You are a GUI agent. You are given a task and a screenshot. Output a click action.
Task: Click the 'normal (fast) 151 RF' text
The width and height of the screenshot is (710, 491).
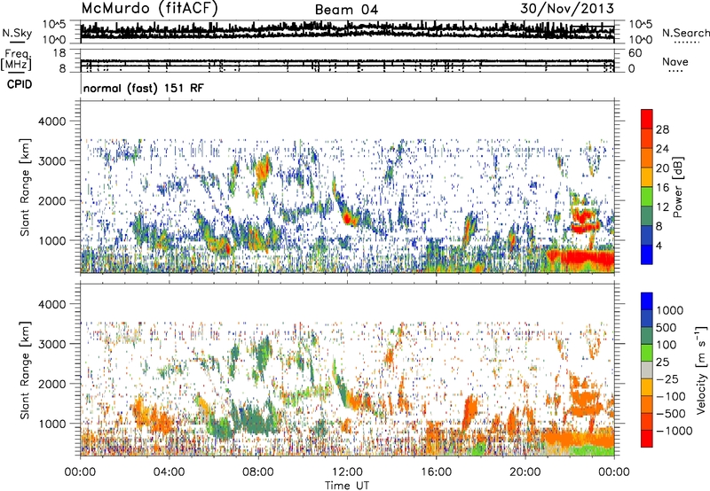pos(144,88)
